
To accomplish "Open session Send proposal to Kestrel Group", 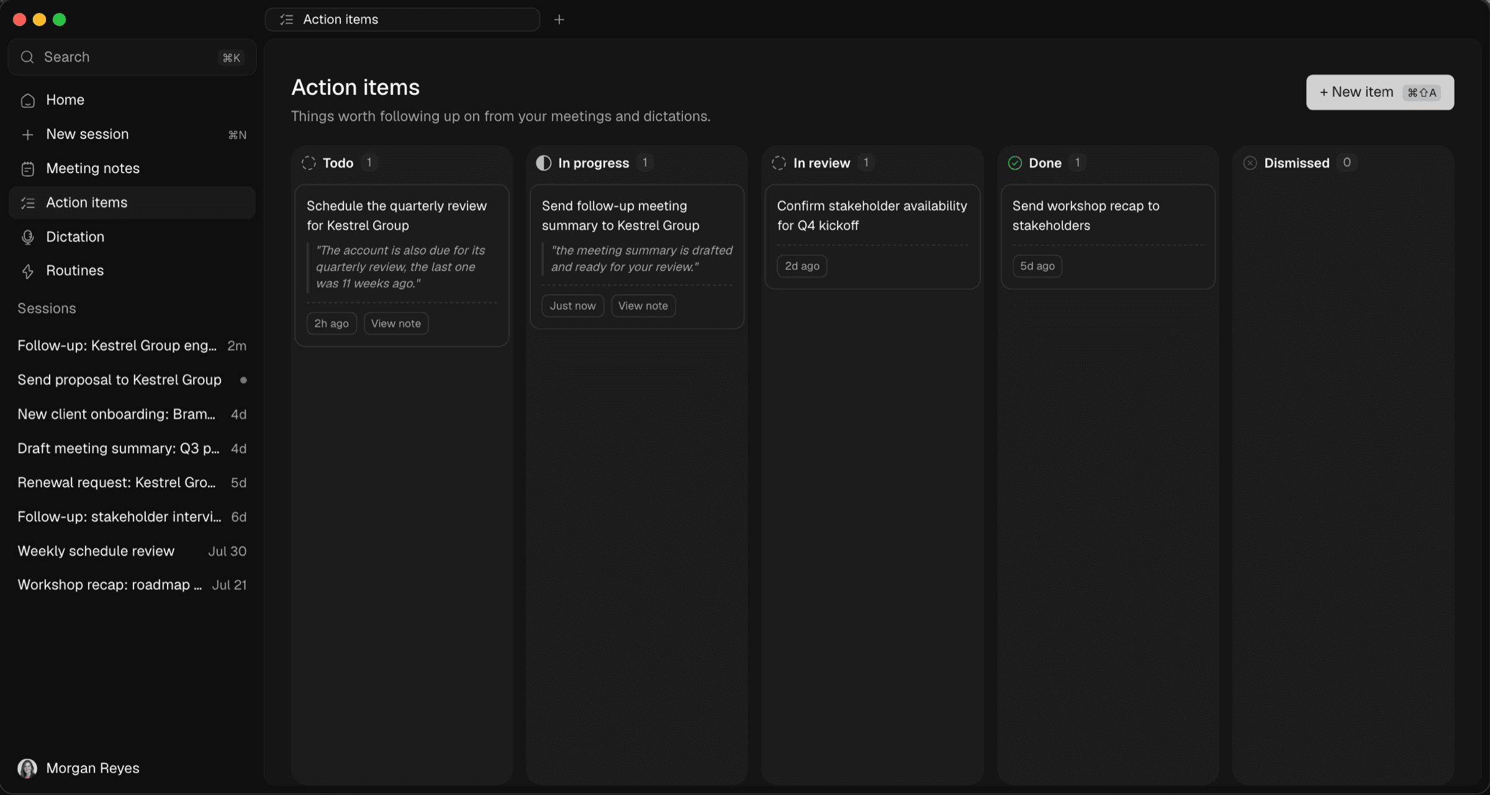I will pyautogui.click(x=132, y=380).
